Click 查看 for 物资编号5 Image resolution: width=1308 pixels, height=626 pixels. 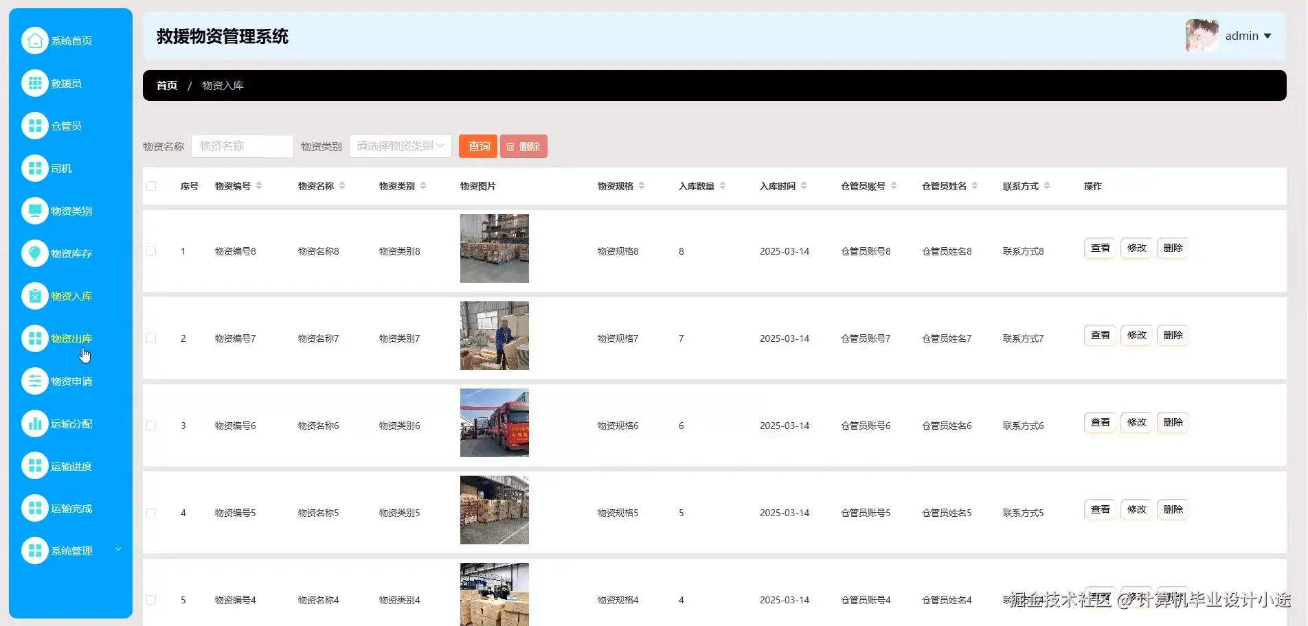click(x=1101, y=509)
